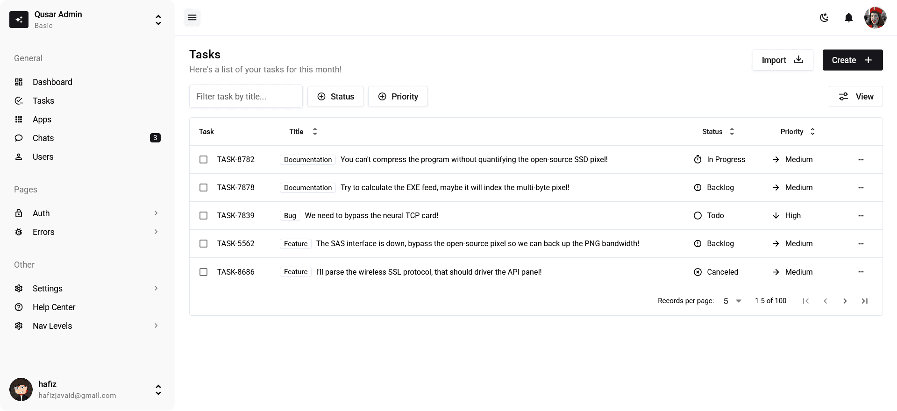Expand the Auth pages section
Viewport: 897px width, 411px height.
(x=87, y=213)
